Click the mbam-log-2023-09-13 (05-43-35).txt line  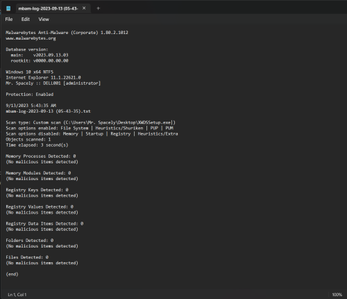[48, 111]
